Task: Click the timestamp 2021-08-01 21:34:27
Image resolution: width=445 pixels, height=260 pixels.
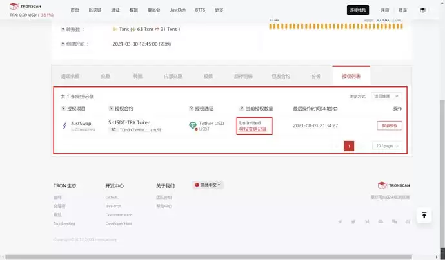Action: [x=315, y=125]
